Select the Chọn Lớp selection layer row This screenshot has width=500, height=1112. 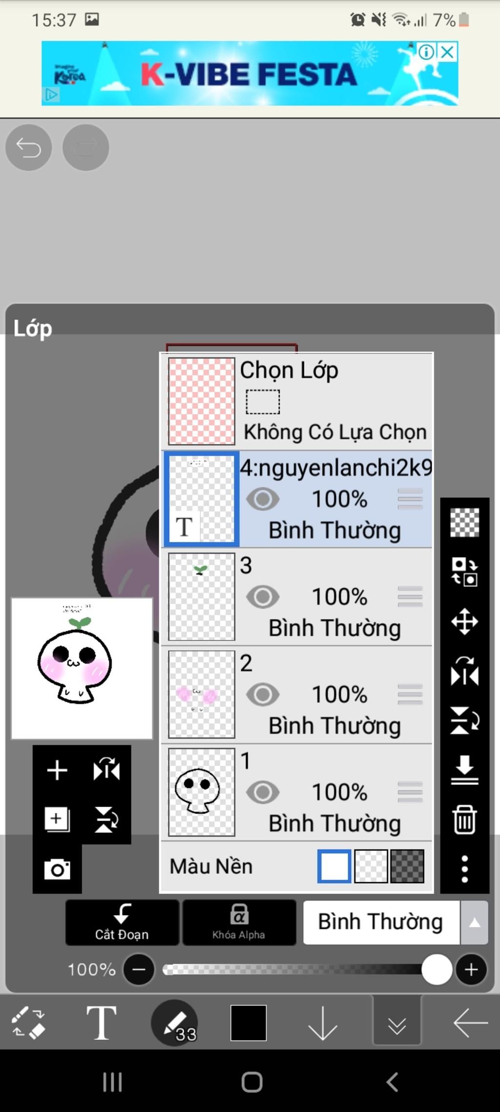[x=297, y=401]
